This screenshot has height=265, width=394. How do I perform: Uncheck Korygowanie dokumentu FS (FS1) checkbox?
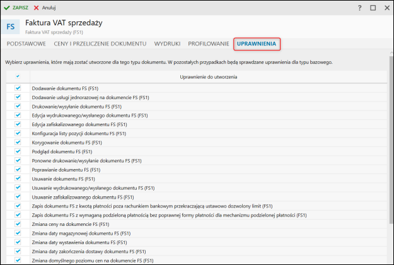coord(18,143)
